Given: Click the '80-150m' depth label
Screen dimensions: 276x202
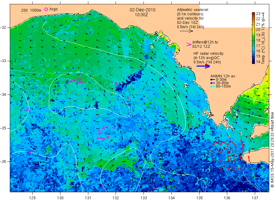Looking at the screenshot, I should (x=223, y=86).
